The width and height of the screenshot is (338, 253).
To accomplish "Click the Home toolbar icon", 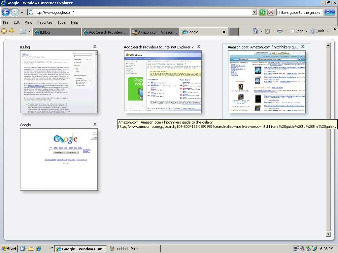I will [255, 31].
